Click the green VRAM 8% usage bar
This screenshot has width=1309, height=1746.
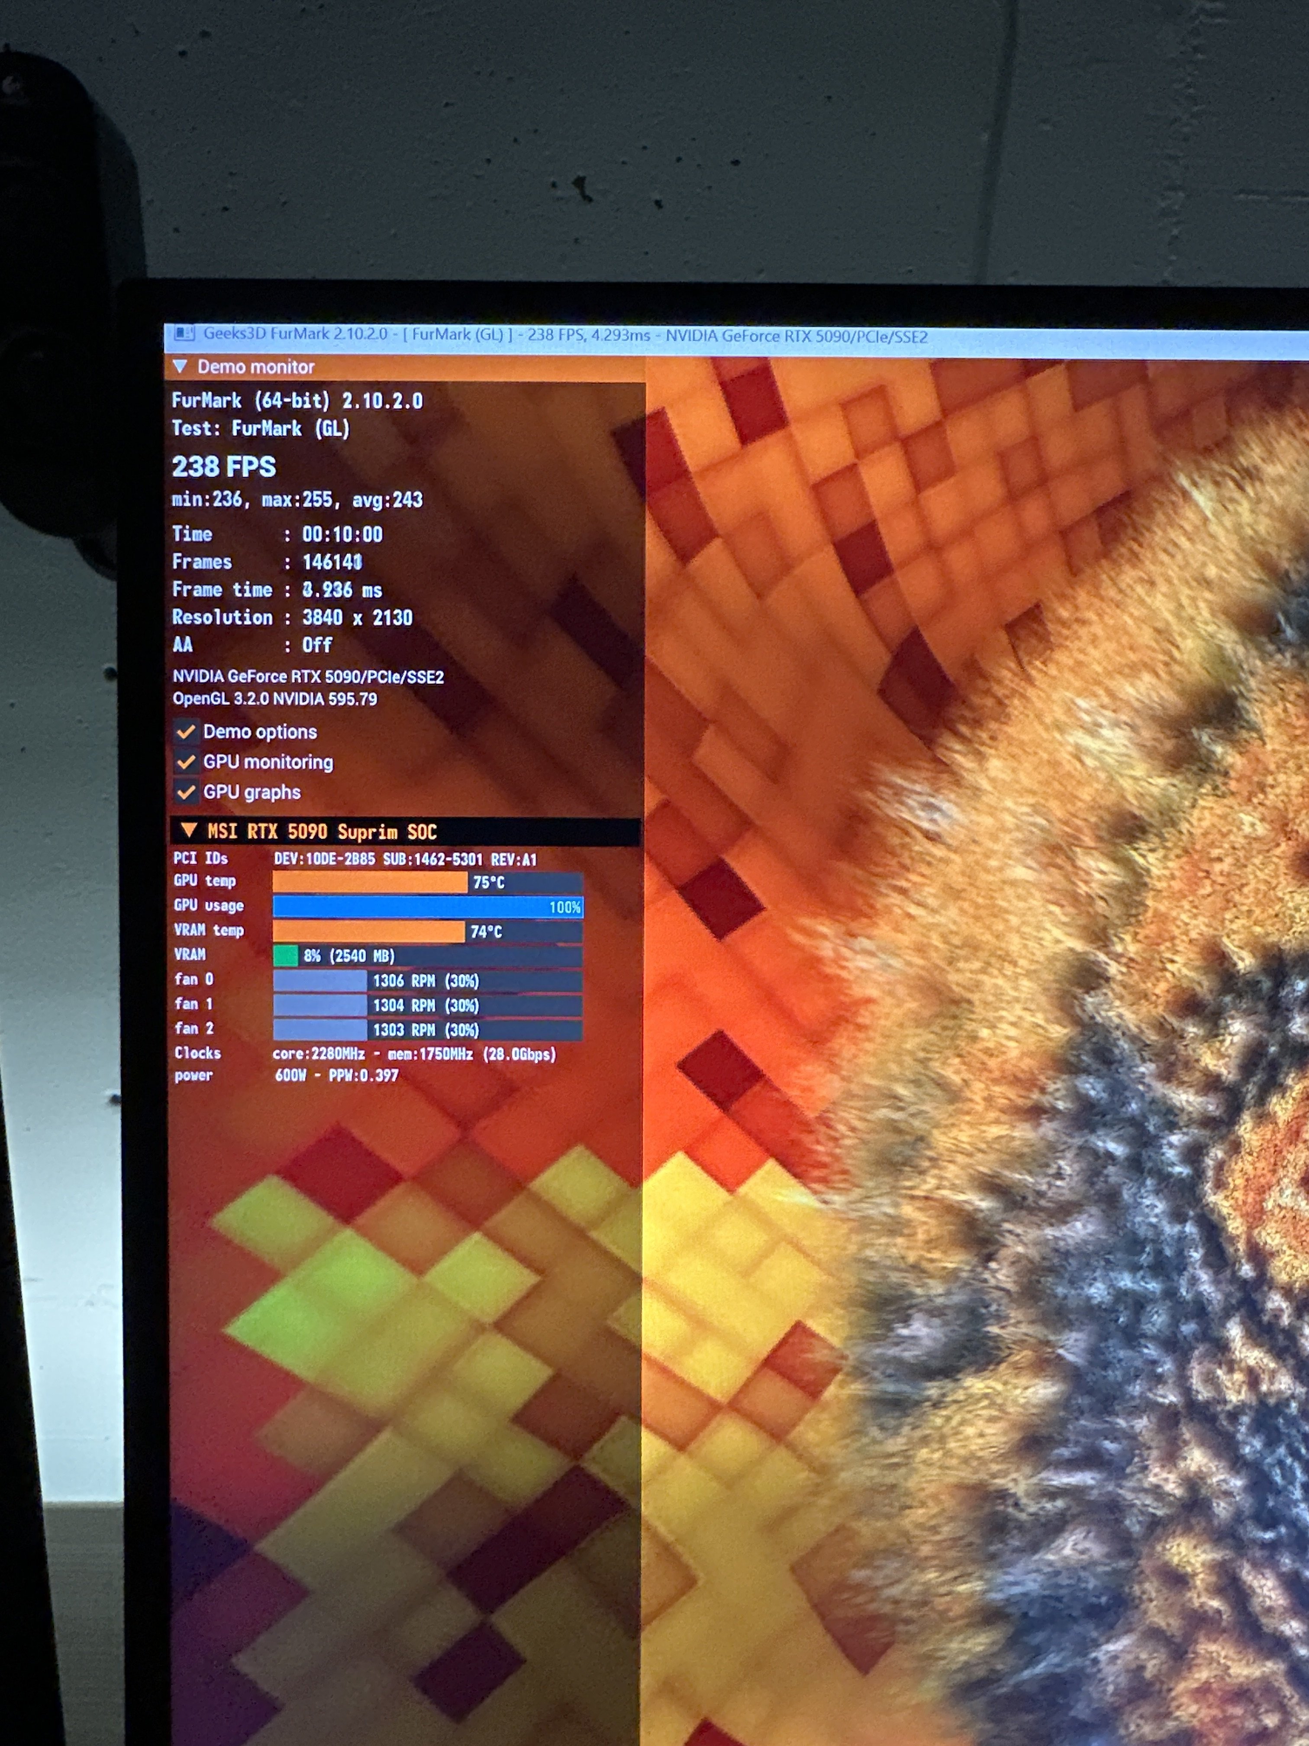[x=286, y=956]
